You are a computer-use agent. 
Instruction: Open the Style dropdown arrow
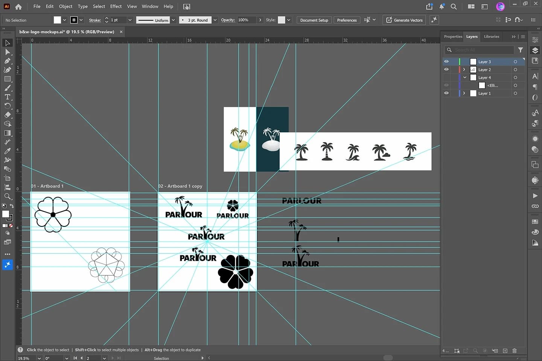(289, 20)
